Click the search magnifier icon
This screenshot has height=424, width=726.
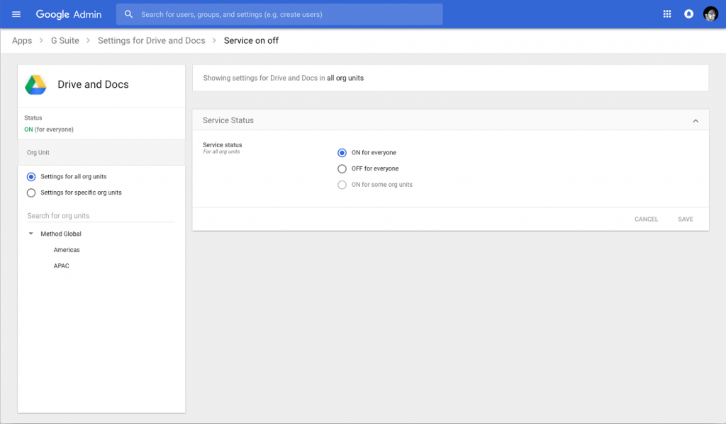click(x=128, y=14)
